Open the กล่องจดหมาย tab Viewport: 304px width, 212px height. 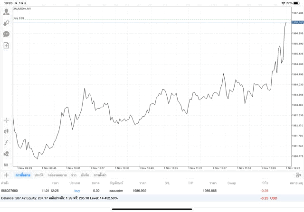pyautogui.click(x=57, y=175)
